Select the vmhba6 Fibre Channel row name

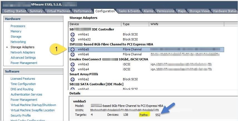(x=83, y=54)
